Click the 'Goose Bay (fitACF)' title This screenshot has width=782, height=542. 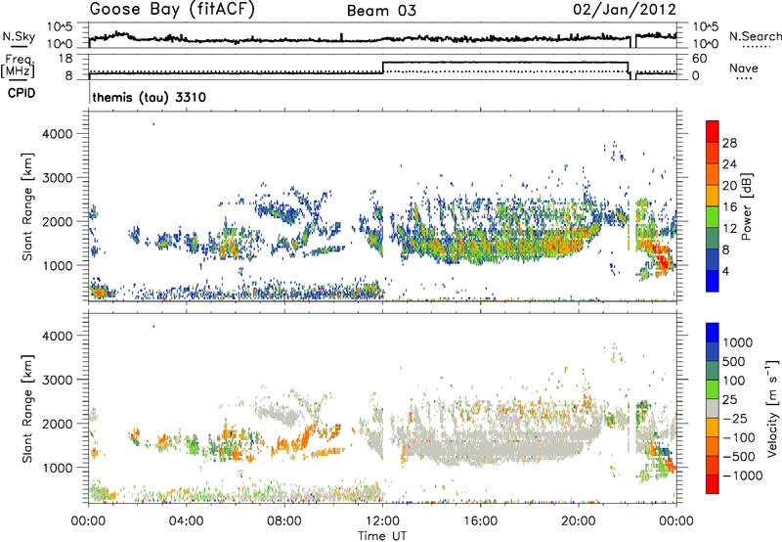(172, 10)
